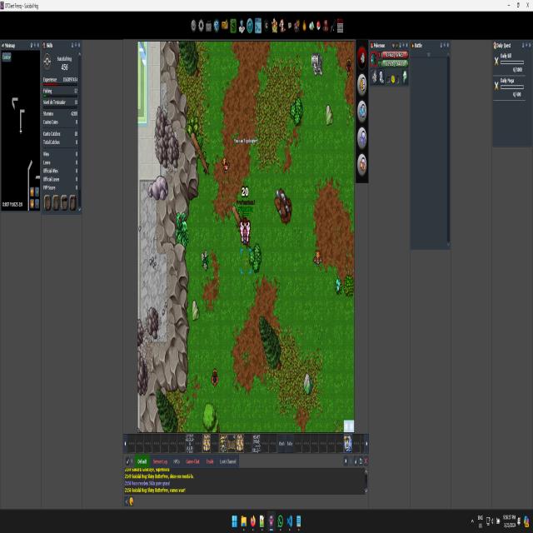Viewport: 533px width, 533px height.
Task: Click the red orb beside the game view
Action: click(x=361, y=57)
